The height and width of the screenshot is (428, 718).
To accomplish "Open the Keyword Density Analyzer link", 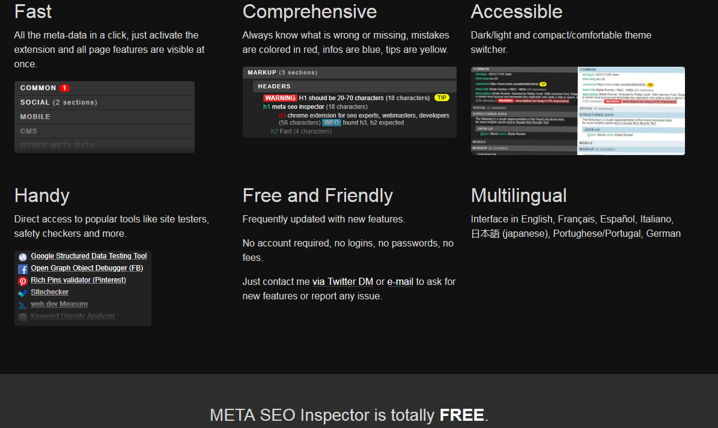I will (73, 316).
